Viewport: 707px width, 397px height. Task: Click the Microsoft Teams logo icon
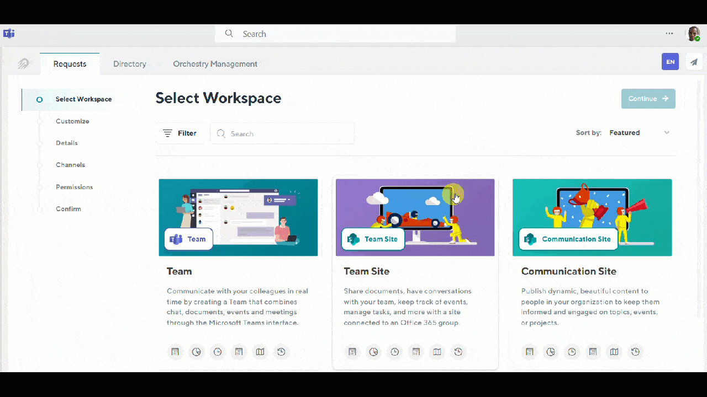coord(9,34)
